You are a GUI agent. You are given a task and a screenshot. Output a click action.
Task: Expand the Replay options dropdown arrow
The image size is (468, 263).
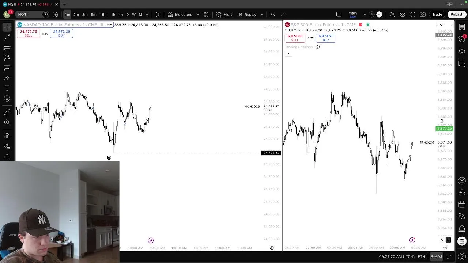click(x=262, y=15)
